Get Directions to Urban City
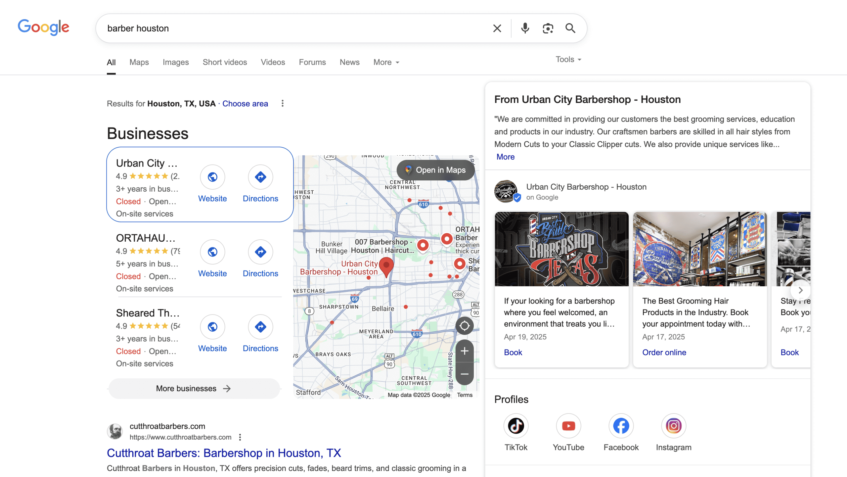This screenshot has width=847, height=477. click(x=260, y=177)
